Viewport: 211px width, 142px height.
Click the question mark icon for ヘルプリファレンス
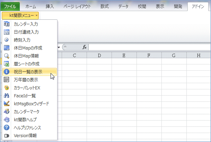[x=6, y=127]
